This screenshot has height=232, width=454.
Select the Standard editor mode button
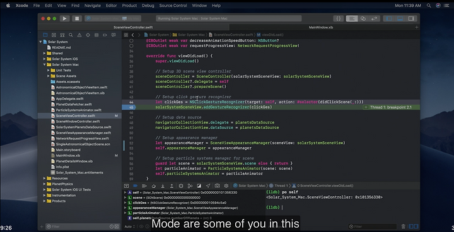352,18
